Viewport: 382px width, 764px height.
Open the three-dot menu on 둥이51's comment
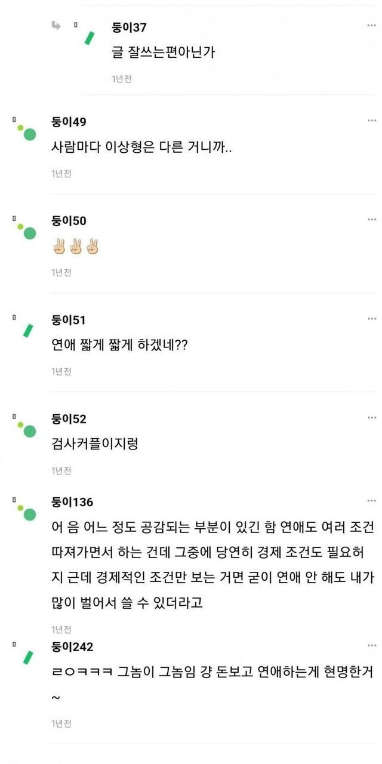pos(371,319)
